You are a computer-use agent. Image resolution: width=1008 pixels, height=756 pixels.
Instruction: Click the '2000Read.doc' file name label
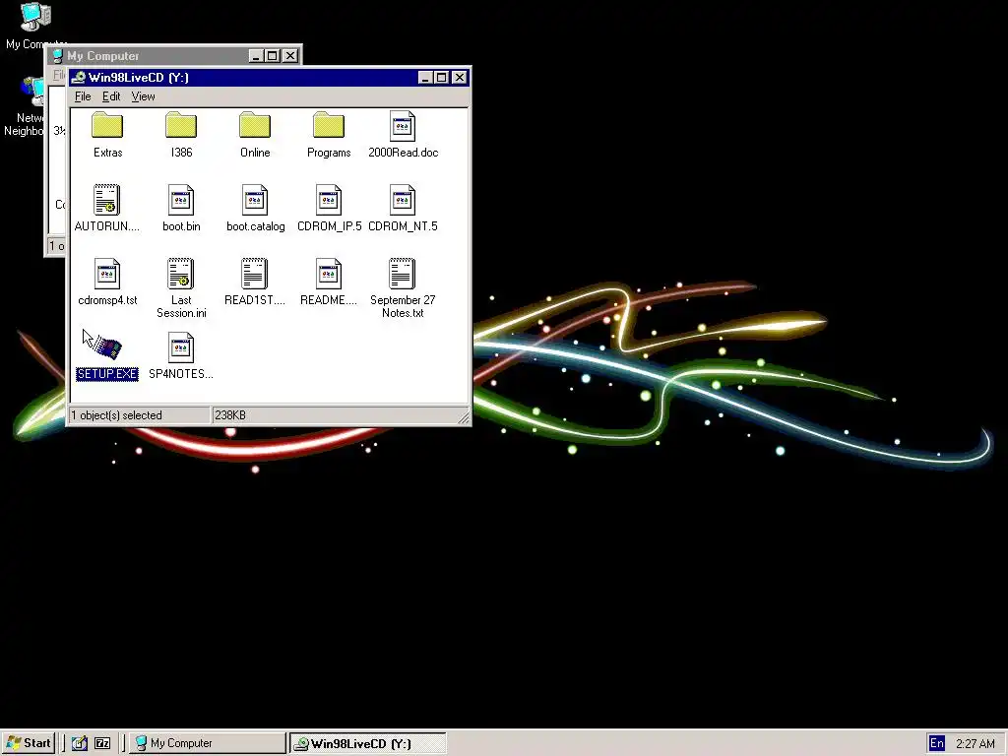(403, 153)
